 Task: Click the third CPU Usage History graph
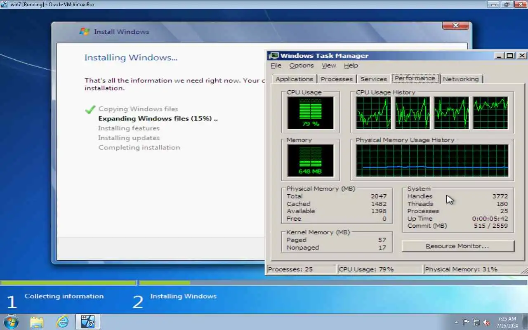tap(451, 113)
